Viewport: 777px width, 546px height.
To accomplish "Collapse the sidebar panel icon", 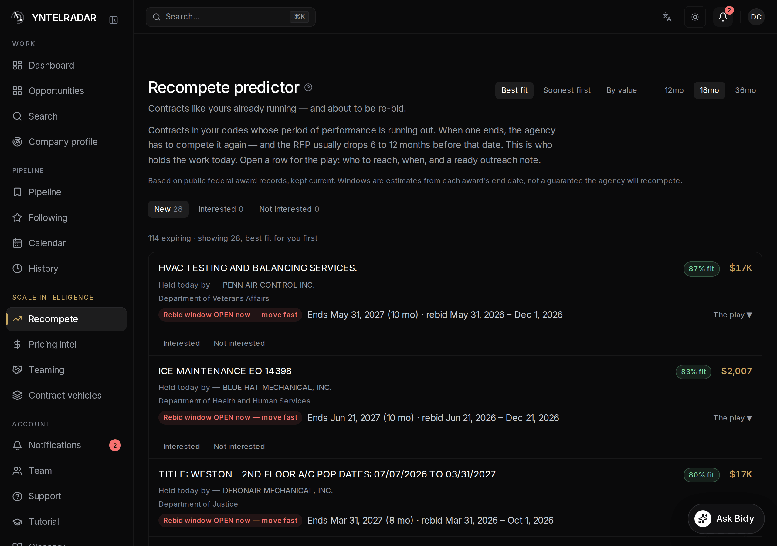I will 114,20.
